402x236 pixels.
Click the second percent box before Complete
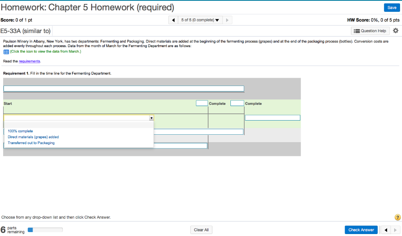point(237,103)
